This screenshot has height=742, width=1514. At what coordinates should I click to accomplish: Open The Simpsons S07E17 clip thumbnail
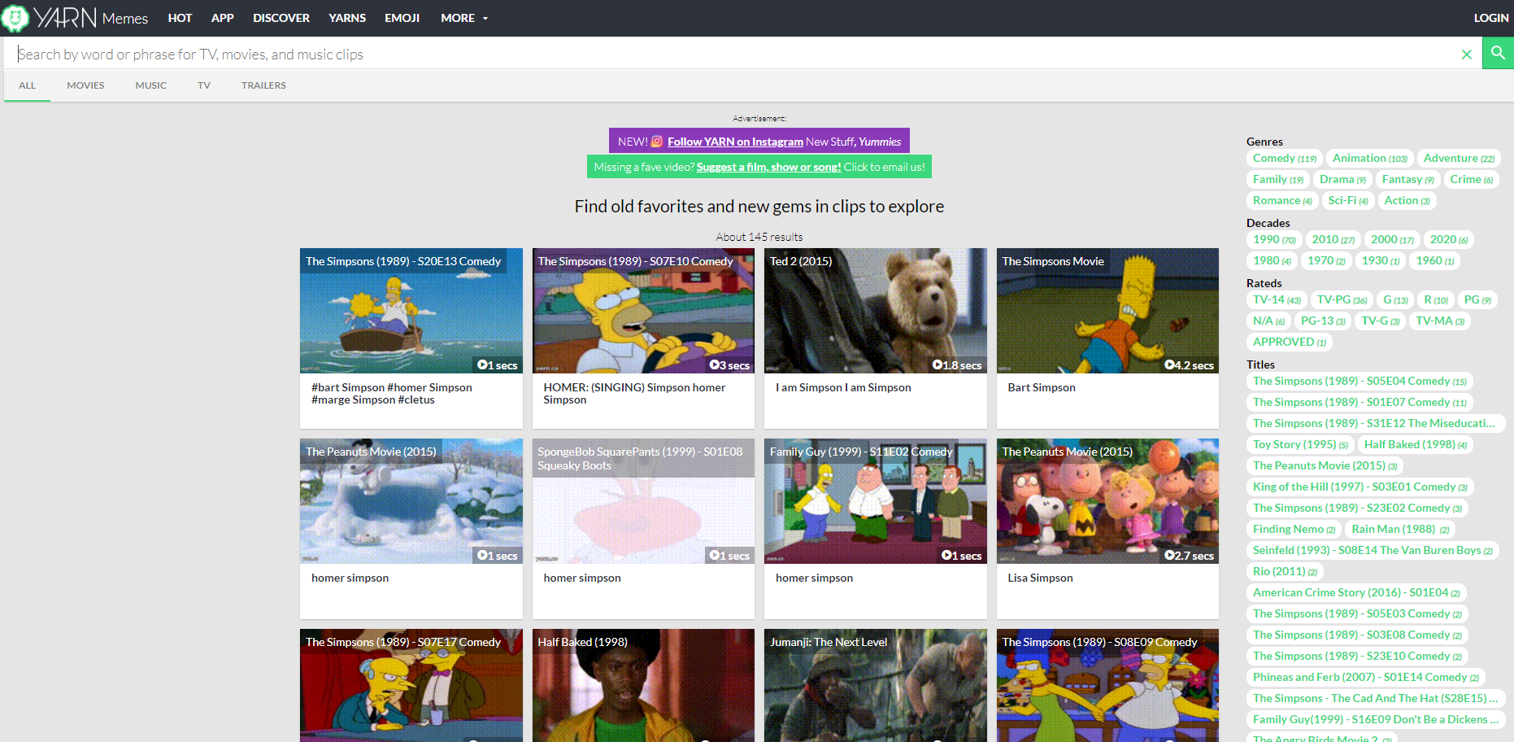pos(411,685)
